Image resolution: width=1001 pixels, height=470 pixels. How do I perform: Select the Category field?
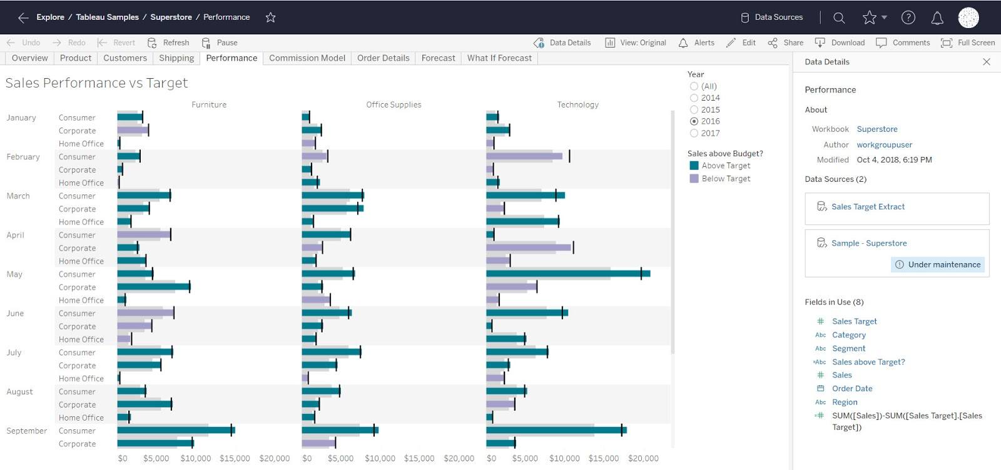[848, 335]
